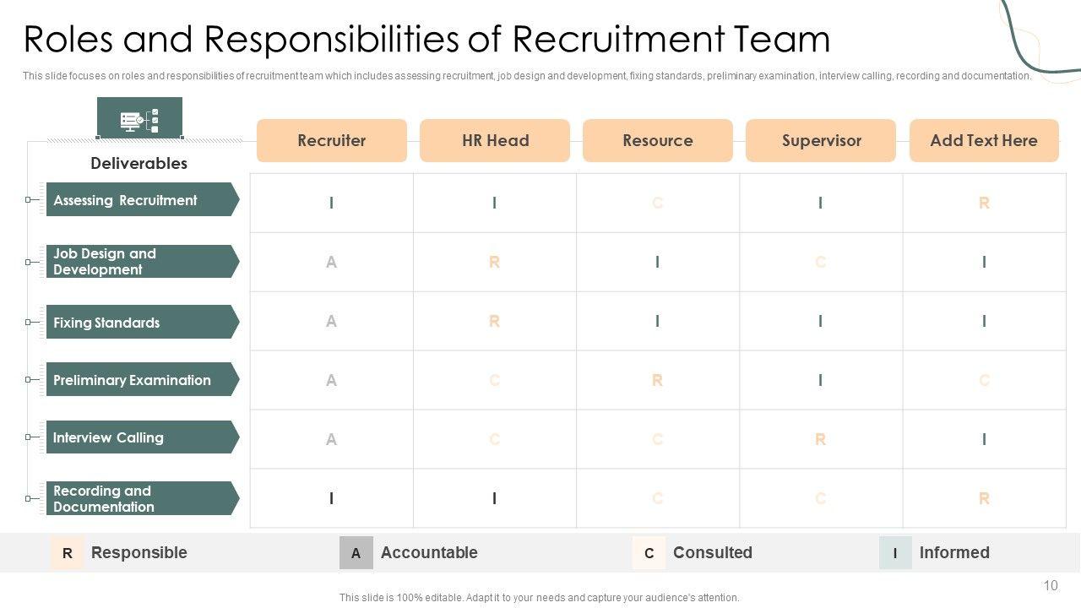Click the slide title text
The width and height of the screenshot is (1081, 608).
(426, 40)
